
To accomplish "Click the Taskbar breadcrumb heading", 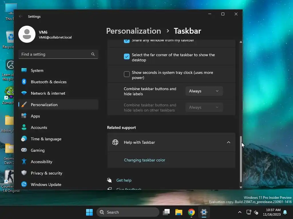I will [187, 31].
